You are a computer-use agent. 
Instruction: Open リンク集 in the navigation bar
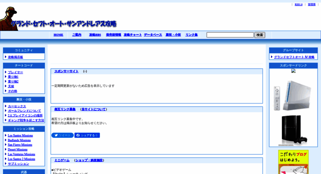pos(191,35)
